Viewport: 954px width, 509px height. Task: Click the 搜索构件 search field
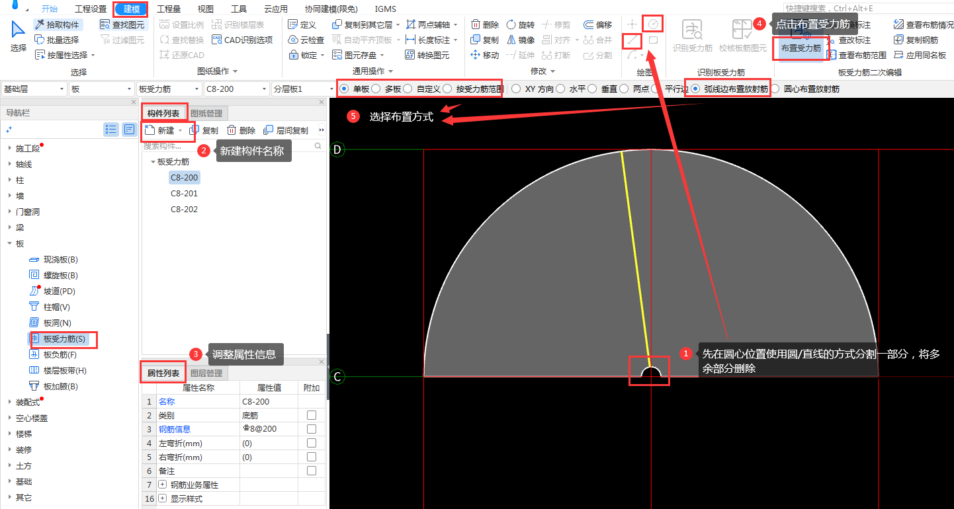[234, 145]
